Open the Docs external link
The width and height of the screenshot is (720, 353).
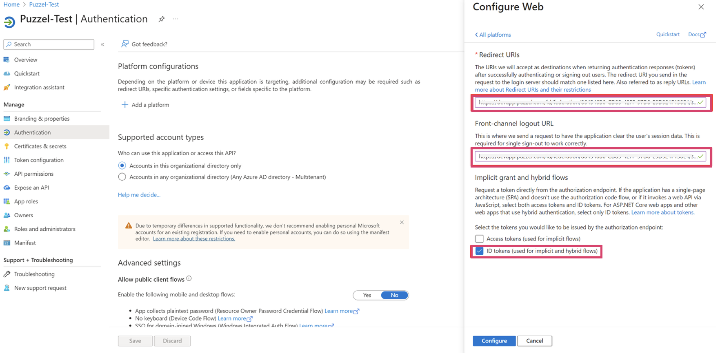click(x=697, y=35)
